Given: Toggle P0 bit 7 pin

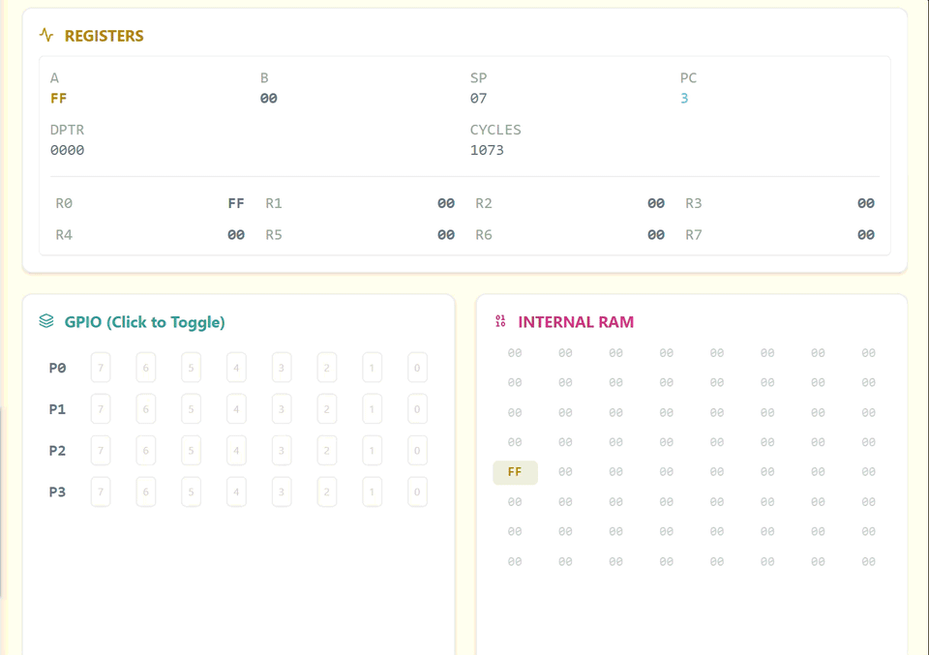Looking at the screenshot, I should pyautogui.click(x=101, y=368).
